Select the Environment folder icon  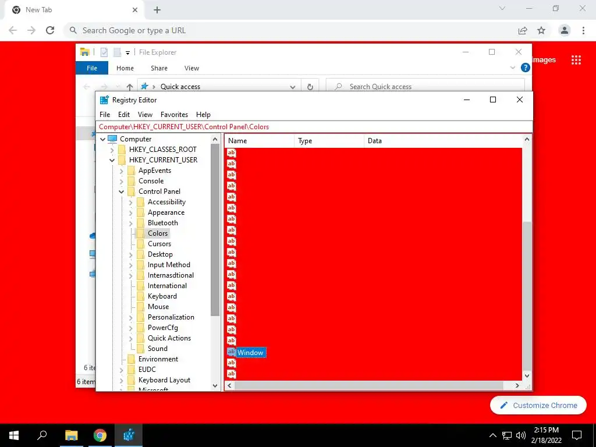(132, 359)
